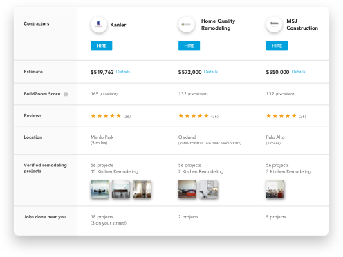Click the MSJ Construction logo
Screen dimensions: 343x257
point(274,24)
